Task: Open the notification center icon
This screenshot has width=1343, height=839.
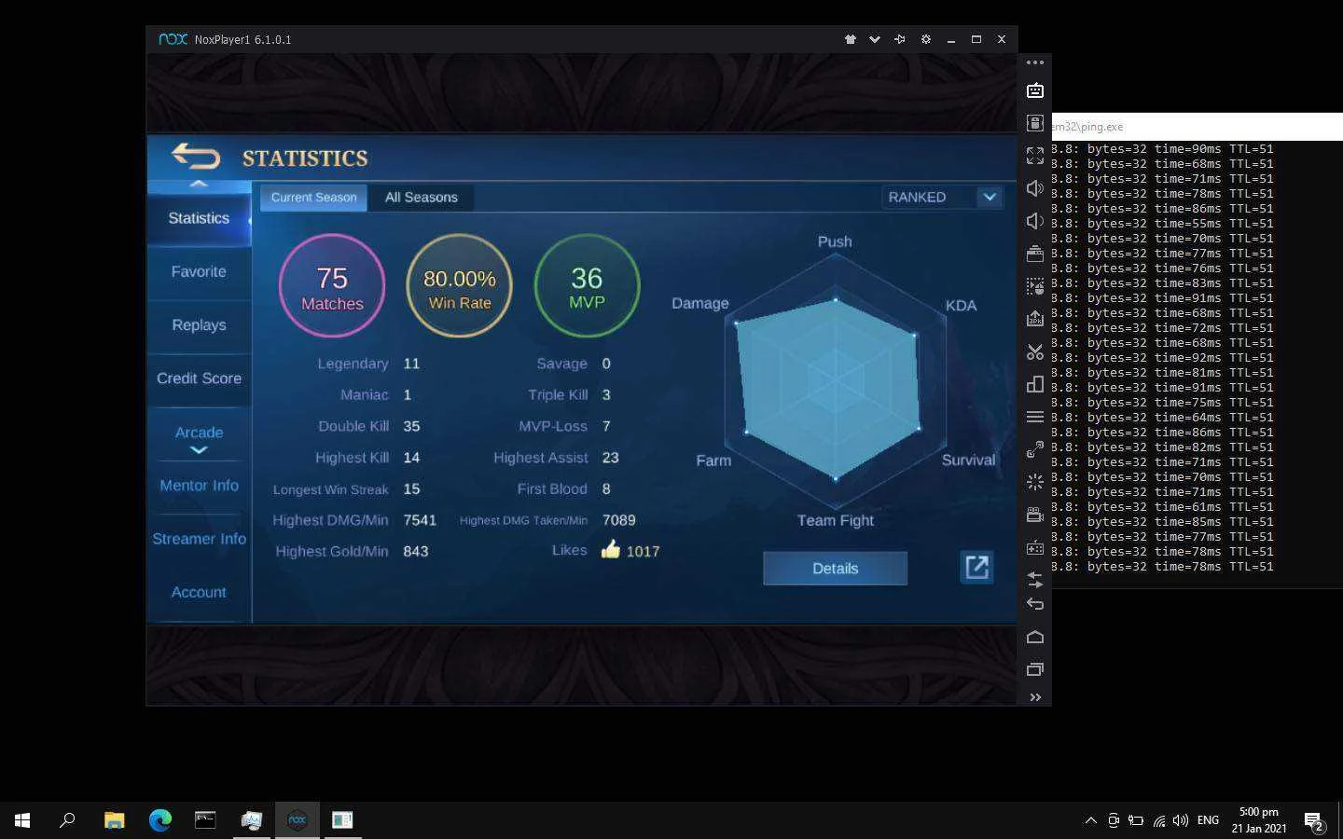Action: click(1315, 821)
